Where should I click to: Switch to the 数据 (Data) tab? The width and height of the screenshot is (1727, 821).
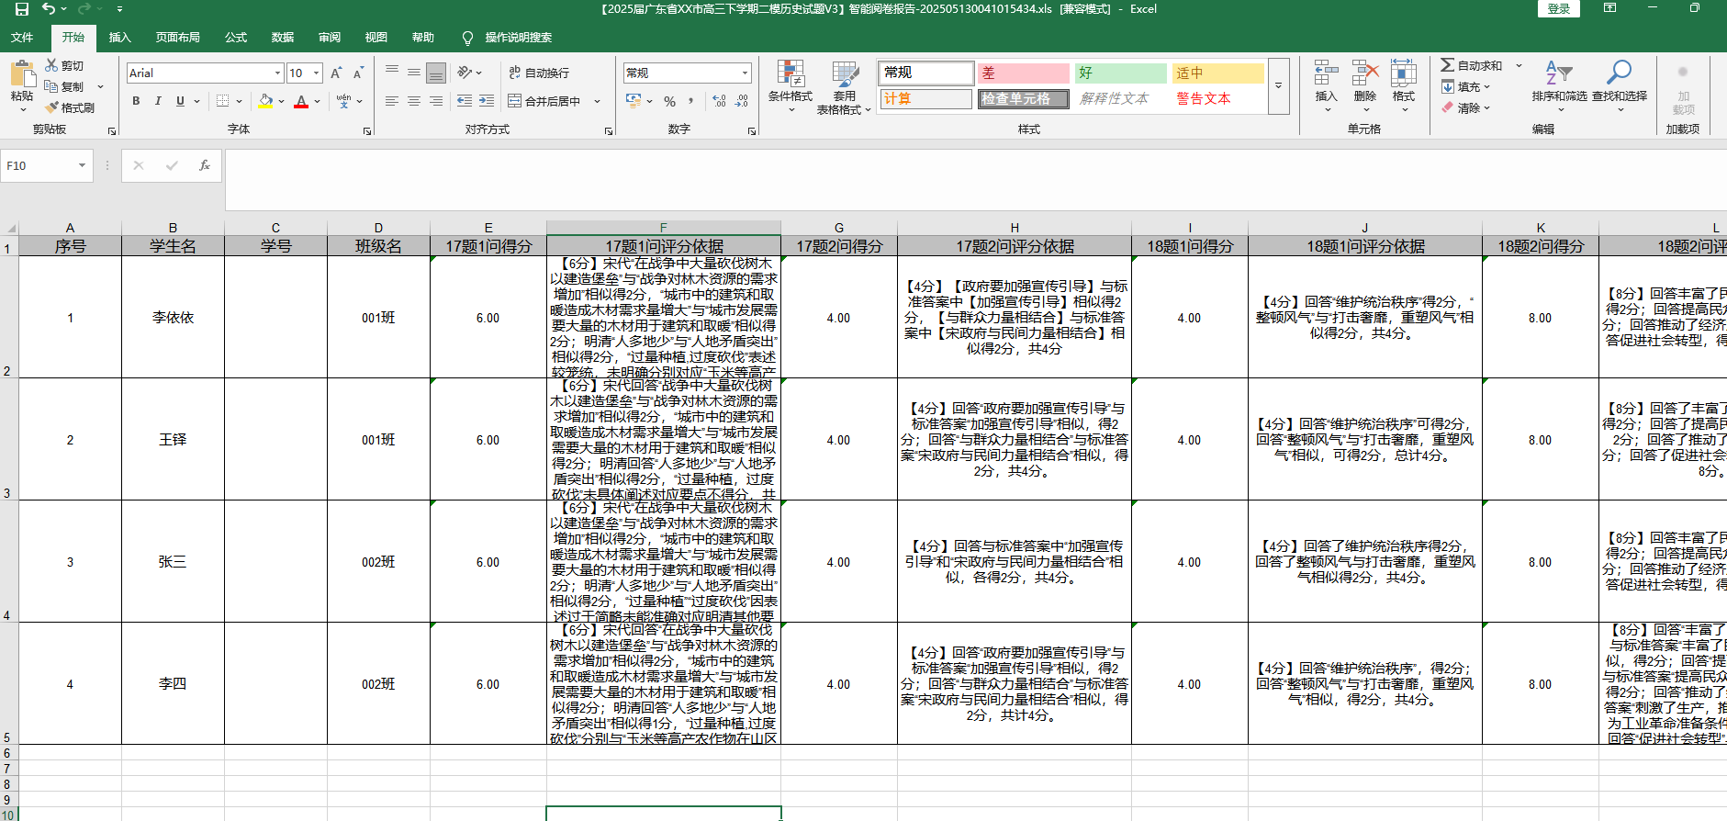click(282, 38)
